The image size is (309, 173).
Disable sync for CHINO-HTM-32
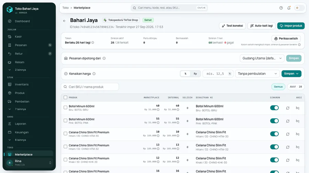(x=274, y=147)
